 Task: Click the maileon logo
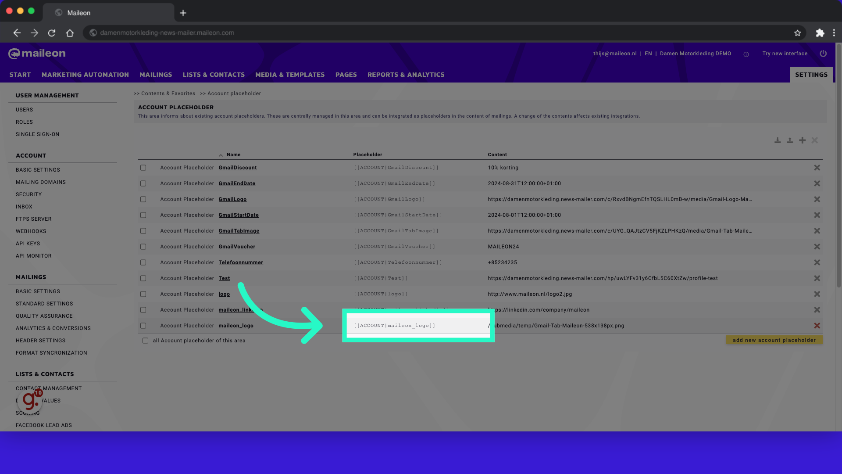pyautogui.click(x=37, y=54)
